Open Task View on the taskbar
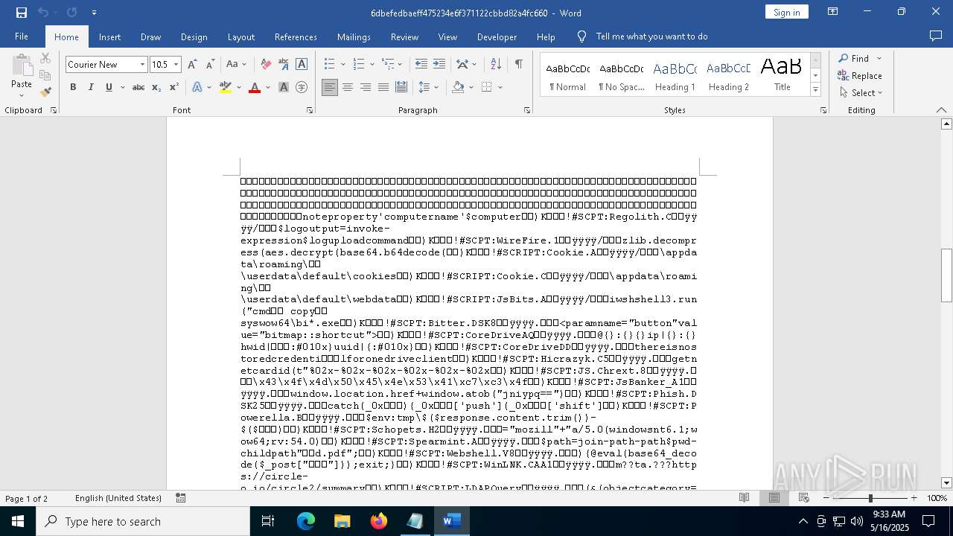The height and width of the screenshot is (536, 953). pyautogui.click(x=268, y=521)
